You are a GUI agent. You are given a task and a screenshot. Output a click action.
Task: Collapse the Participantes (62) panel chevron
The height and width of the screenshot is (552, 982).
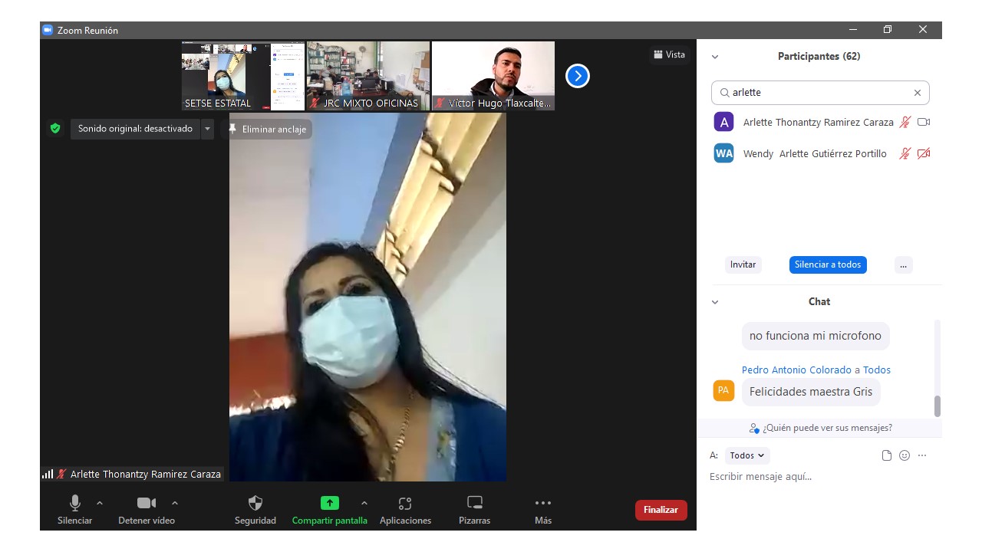pyautogui.click(x=715, y=57)
